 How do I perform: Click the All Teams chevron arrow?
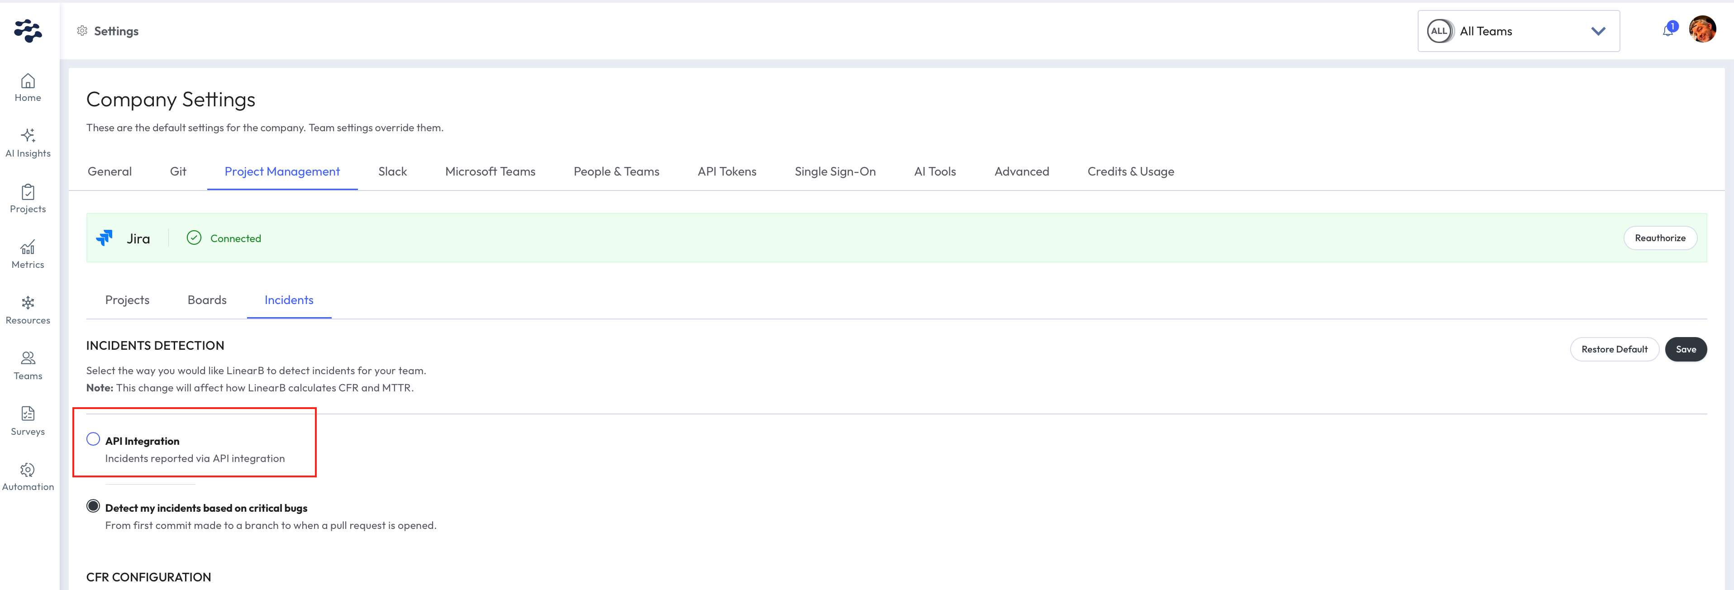coord(1598,31)
